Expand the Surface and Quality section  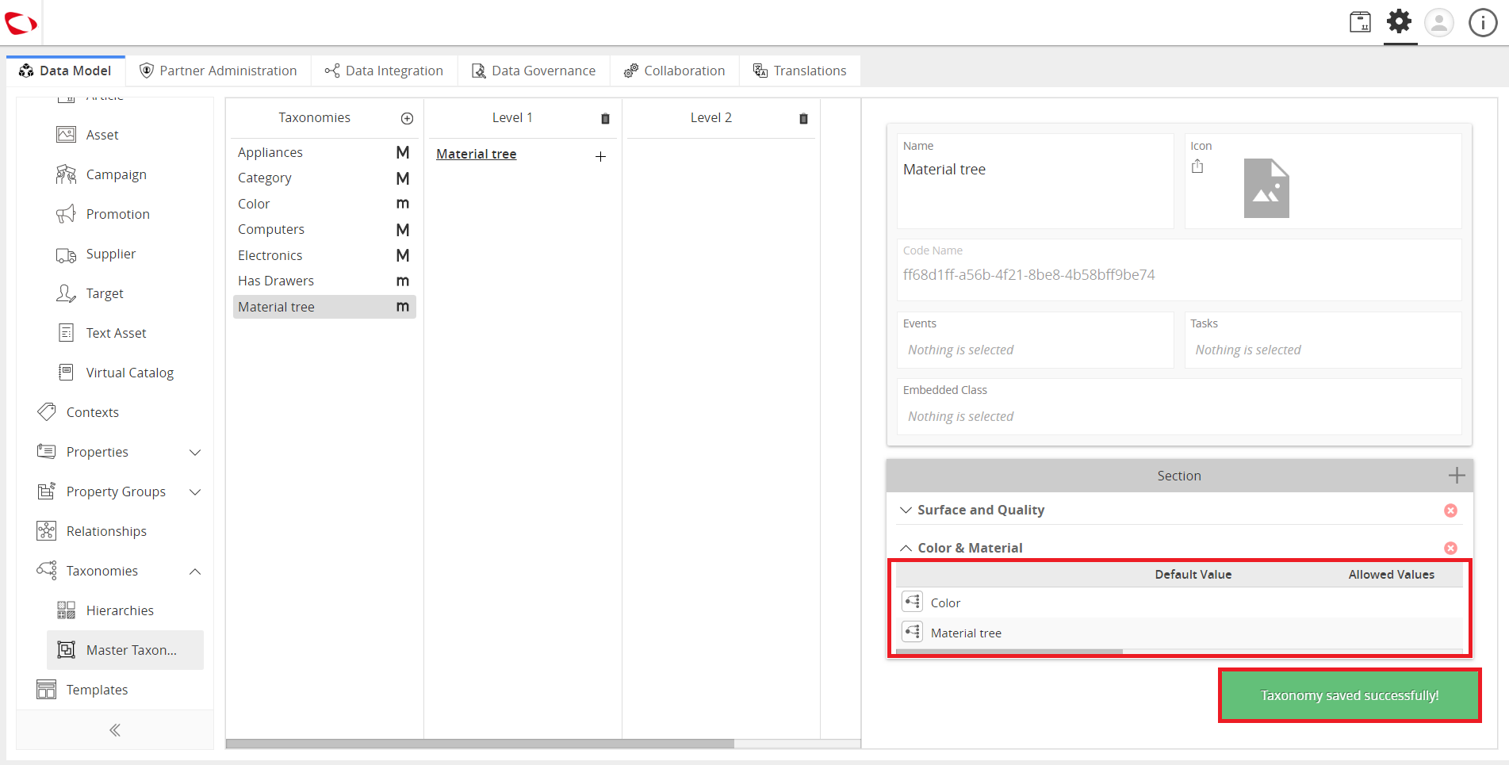906,511
